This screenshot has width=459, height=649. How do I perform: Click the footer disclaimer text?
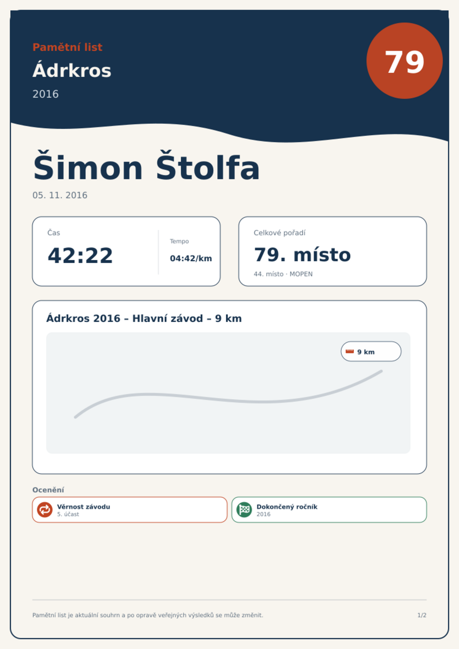click(x=148, y=615)
